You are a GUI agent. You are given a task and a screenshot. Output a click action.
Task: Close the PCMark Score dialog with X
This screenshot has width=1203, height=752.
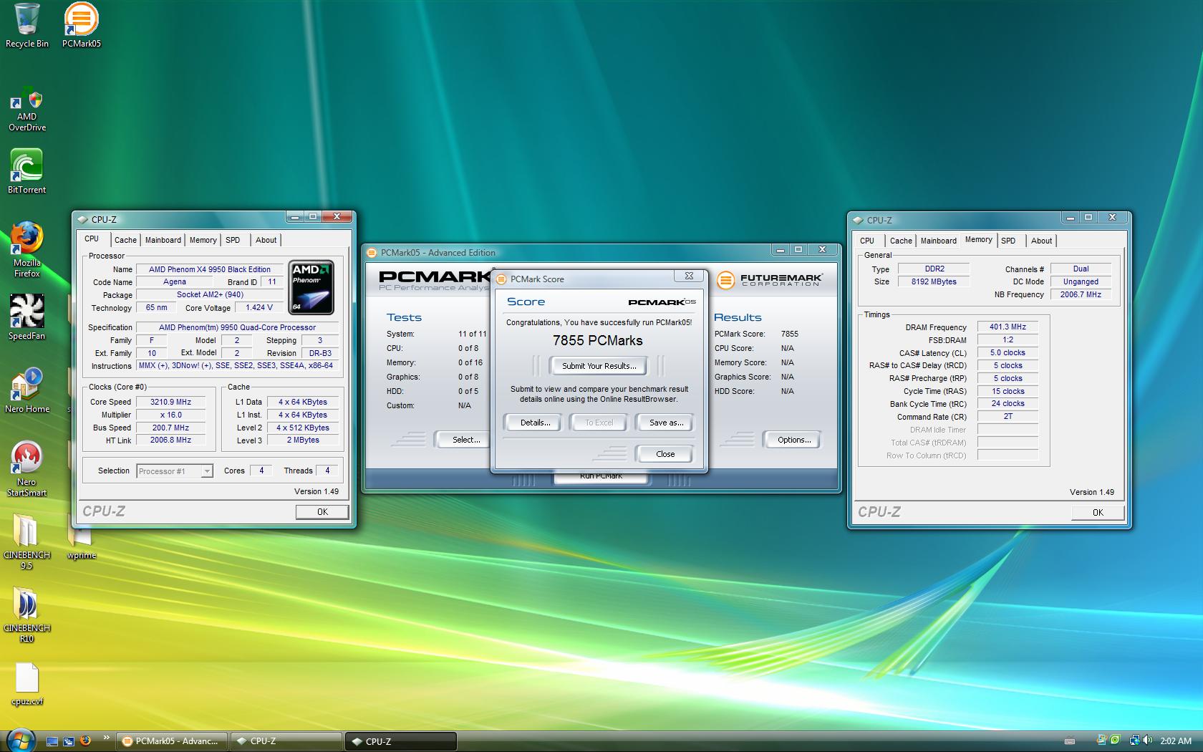point(689,276)
